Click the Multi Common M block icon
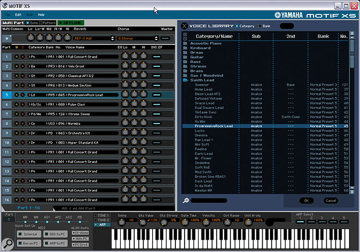 coord(7,38)
